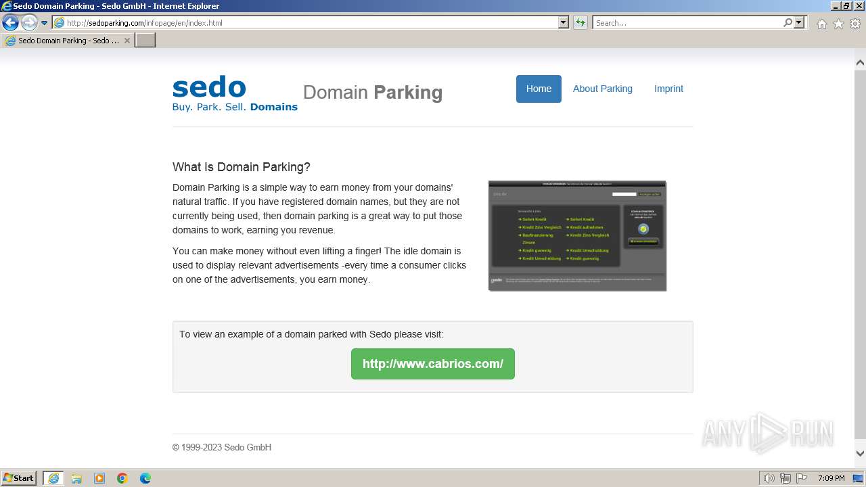Viewport: 866px width, 487px height.
Task: Open the Home icon in the IE toolbar
Action: click(821, 24)
